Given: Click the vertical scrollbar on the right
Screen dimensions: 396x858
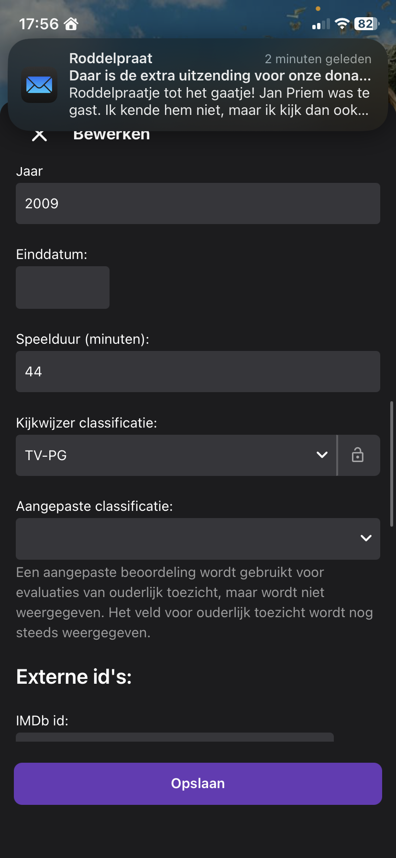Looking at the screenshot, I should pyautogui.click(x=392, y=457).
